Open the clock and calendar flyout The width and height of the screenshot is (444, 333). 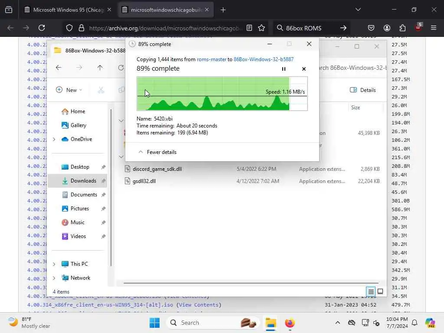click(397, 323)
